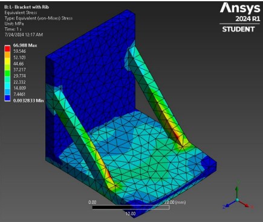Click the 20.00 (mm) scale label
The height and width of the screenshot is (222, 263).
tap(175, 202)
